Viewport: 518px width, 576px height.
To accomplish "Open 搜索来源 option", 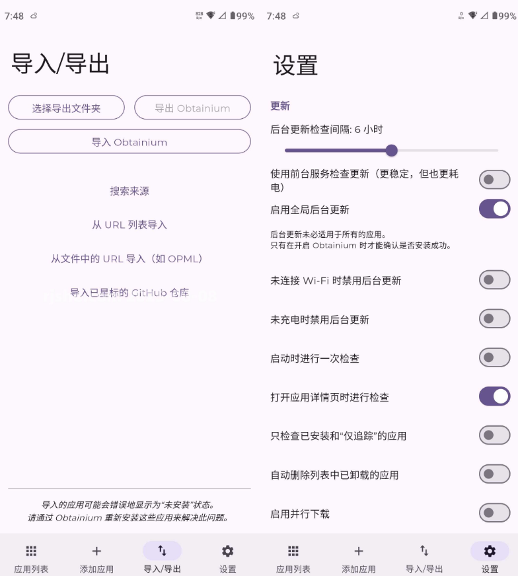I will 129,191.
